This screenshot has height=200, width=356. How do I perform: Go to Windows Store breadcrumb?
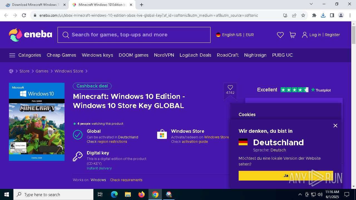pos(69,71)
